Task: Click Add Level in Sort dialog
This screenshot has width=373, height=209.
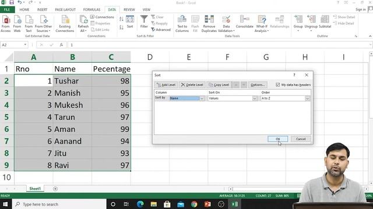Action: click(x=166, y=85)
